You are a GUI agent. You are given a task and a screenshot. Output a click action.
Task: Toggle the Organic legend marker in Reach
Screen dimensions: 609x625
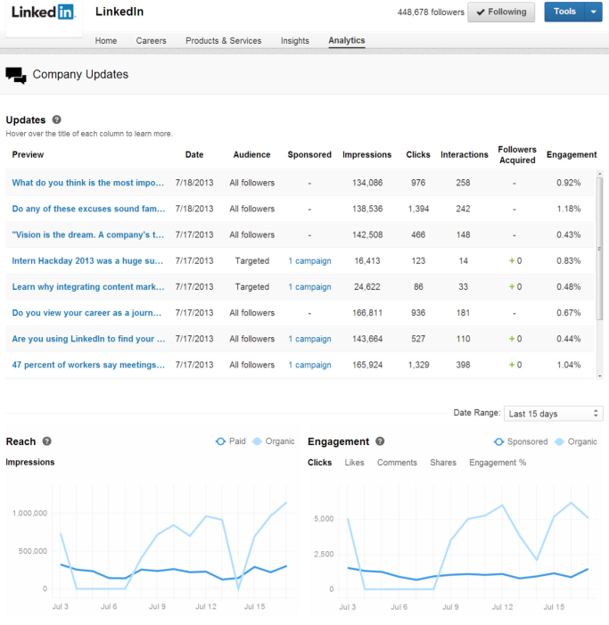257,441
